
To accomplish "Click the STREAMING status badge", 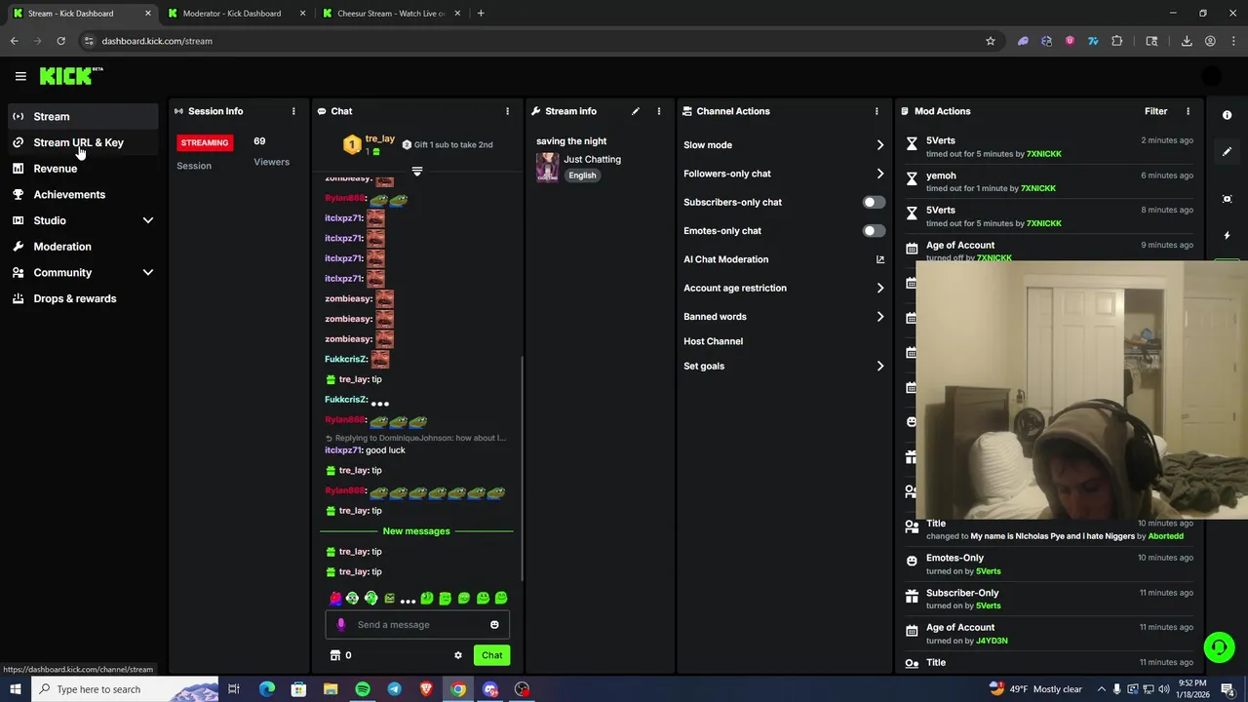I will click(x=204, y=142).
